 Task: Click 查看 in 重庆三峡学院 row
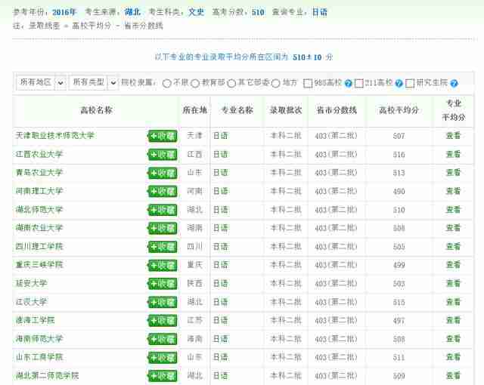coord(453,265)
